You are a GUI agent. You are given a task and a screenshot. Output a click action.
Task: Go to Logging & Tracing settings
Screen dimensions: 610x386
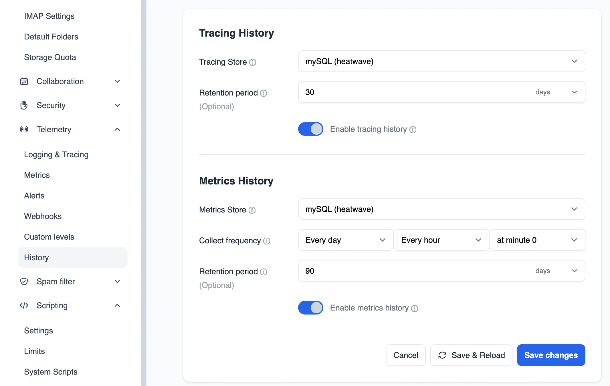point(56,154)
